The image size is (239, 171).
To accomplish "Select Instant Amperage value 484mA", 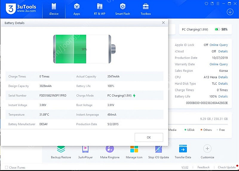I will [x=112, y=115].
